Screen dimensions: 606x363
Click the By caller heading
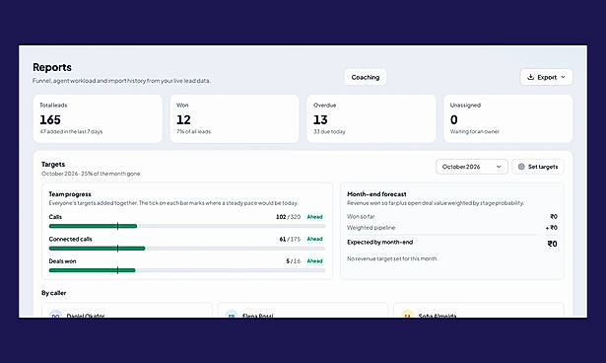pyautogui.click(x=54, y=293)
